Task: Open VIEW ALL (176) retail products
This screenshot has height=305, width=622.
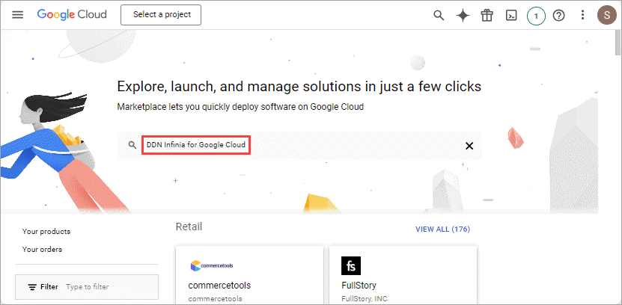Action: 442,229
